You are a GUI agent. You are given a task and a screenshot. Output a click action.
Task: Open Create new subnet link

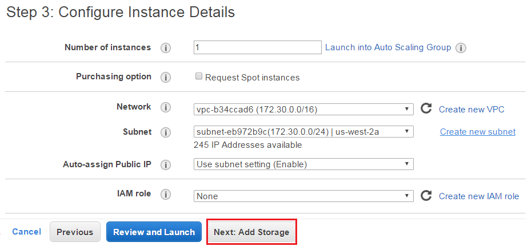click(478, 132)
